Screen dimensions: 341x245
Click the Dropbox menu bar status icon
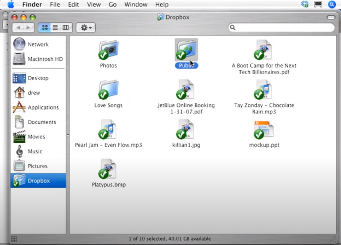pyautogui.click(x=305, y=4)
